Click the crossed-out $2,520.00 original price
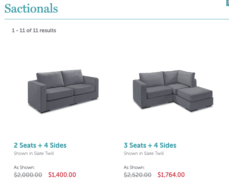Viewport: 229px width, 186px height. pos(138,175)
